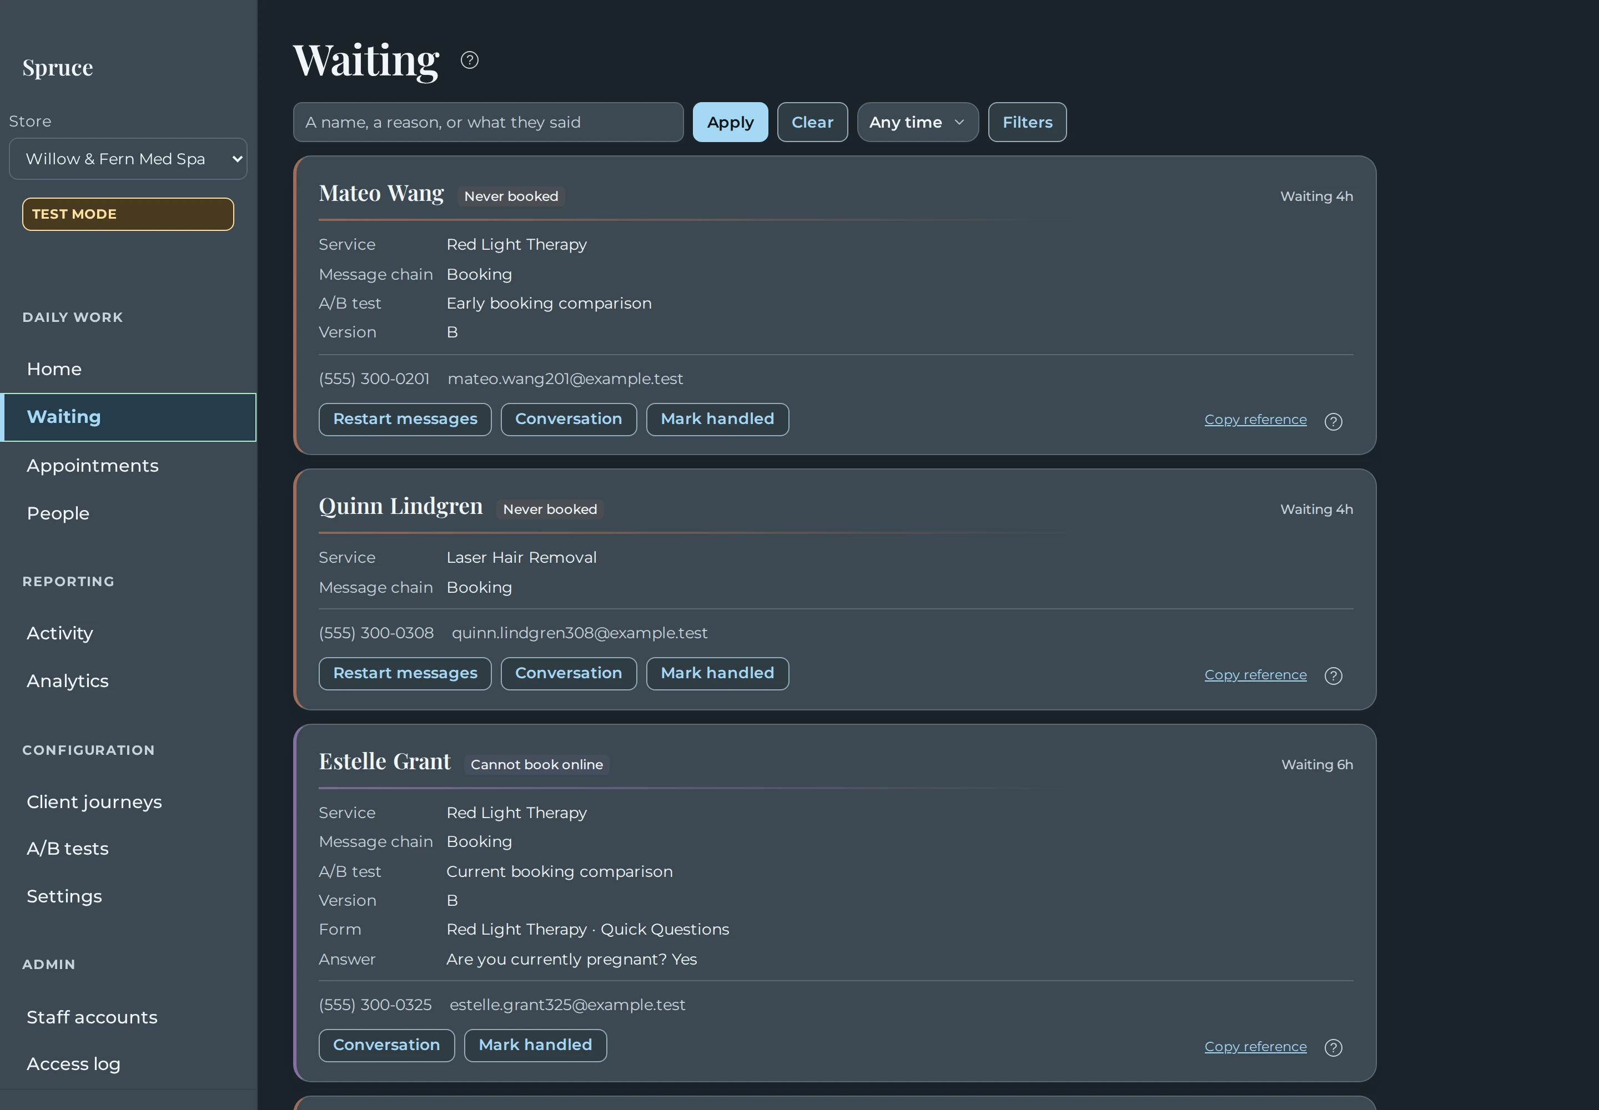Open Conversation for Mateo Wang
This screenshot has height=1110, width=1599.
569,420
